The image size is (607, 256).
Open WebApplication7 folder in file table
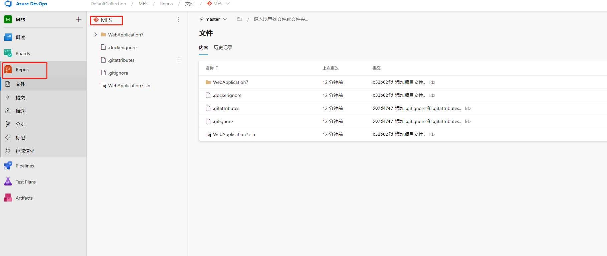point(230,82)
